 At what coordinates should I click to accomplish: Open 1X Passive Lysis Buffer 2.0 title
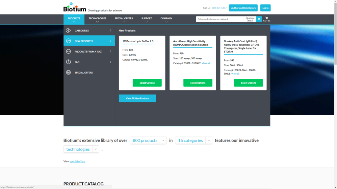pos(138,41)
